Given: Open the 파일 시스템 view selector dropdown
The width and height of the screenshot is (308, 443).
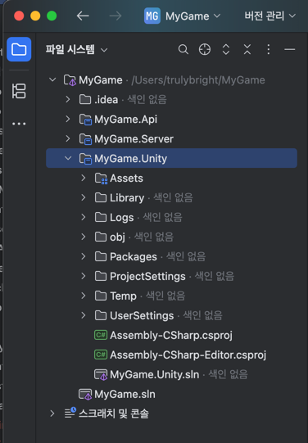Looking at the screenshot, I should coord(76,50).
